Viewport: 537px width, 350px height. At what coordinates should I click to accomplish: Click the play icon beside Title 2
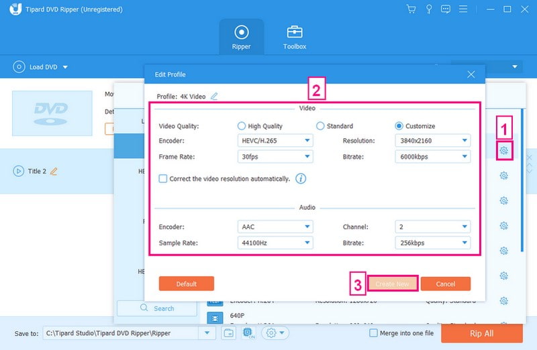(x=18, y=171)
